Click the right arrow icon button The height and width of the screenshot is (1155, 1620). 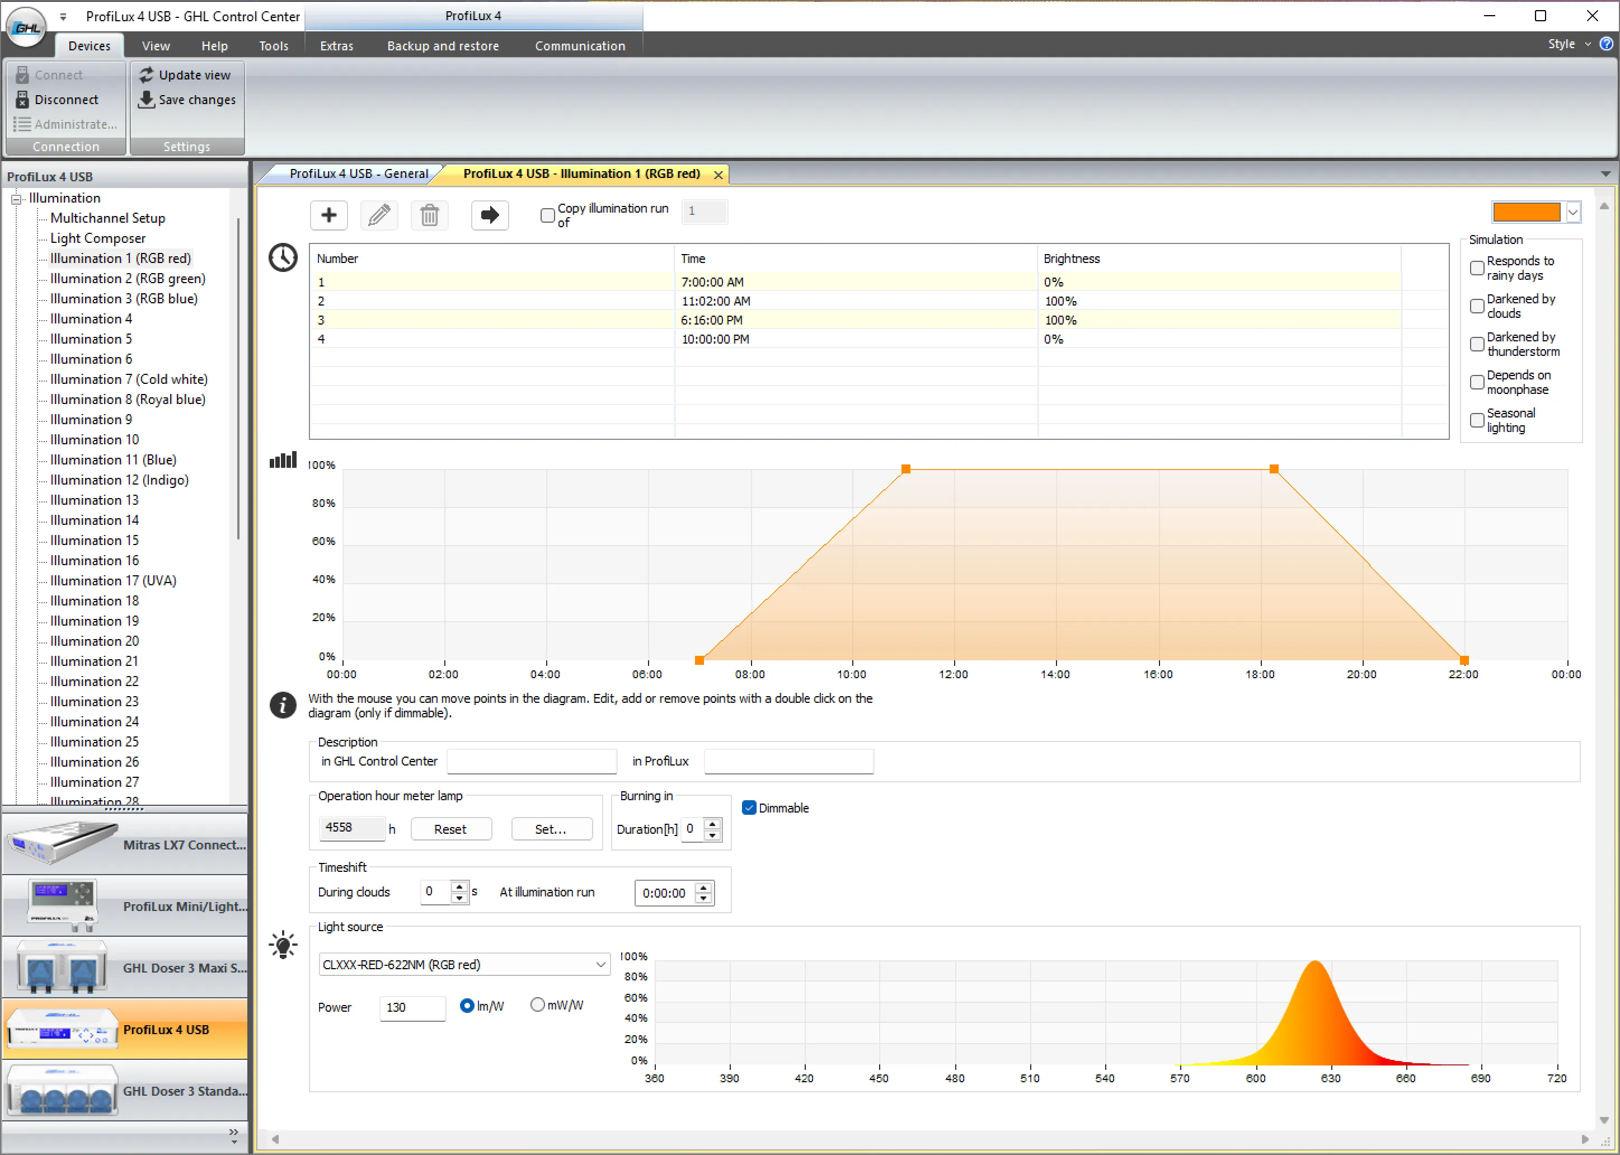[x=489, y=215]
